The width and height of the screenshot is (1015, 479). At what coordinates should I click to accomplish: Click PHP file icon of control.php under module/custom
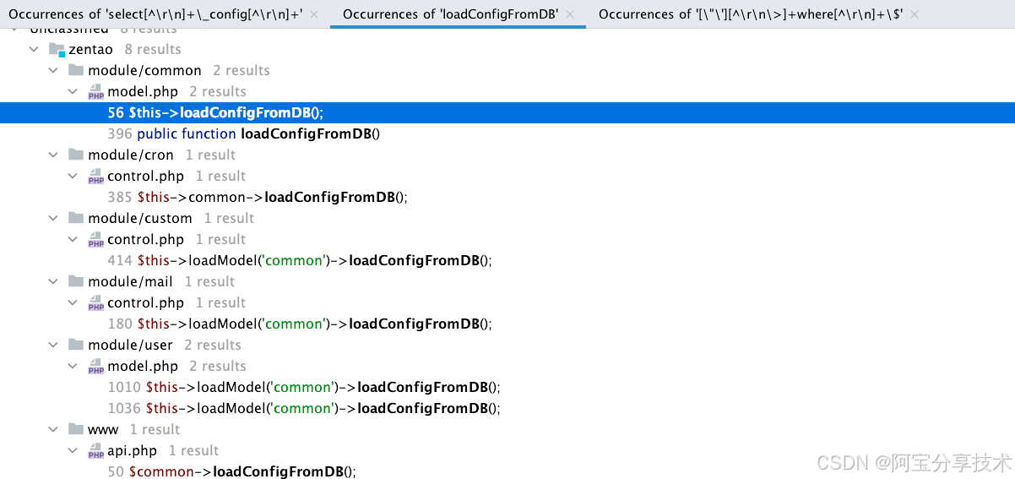click(95, 240)
